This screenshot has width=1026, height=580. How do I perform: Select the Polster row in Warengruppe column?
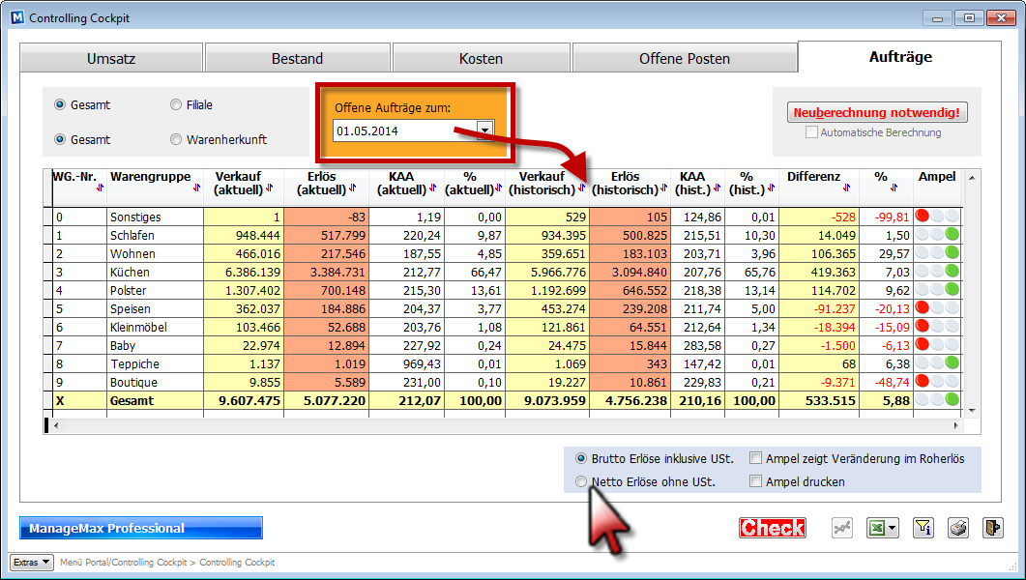(x=155, y=290)
